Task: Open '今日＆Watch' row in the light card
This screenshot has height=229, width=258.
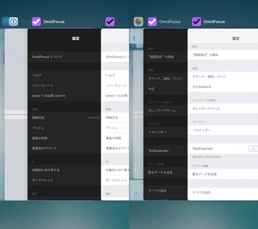Action: pos(223,87)
